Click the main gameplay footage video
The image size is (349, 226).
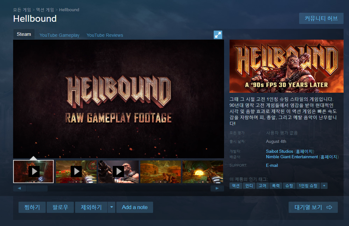[x=119, y=99]
